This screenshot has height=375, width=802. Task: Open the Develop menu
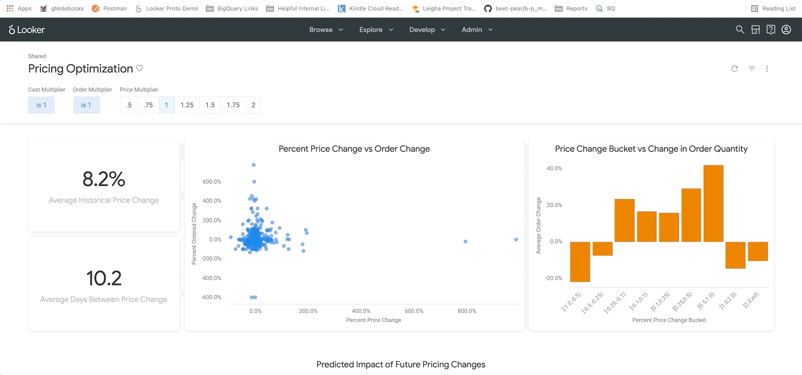point(427,30)
